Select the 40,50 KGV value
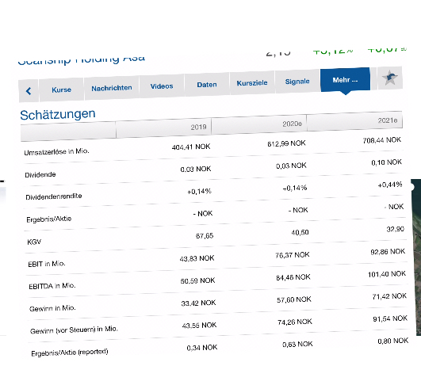The width and height of the screenshot is (421, 385). (x=300, y=233)
